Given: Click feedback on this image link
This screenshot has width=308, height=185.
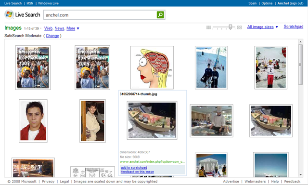Looking at the screenshot, I should point(137,172).
